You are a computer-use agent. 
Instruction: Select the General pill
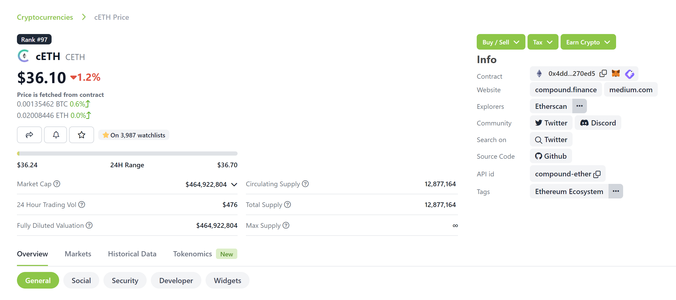38,280
